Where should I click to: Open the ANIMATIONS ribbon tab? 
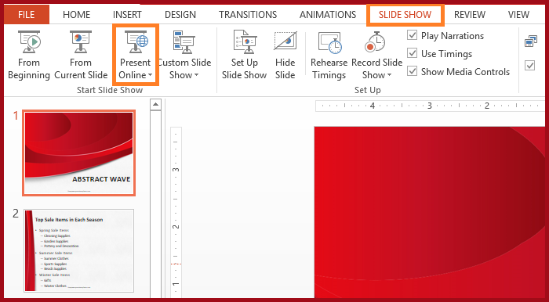(328, 15)
